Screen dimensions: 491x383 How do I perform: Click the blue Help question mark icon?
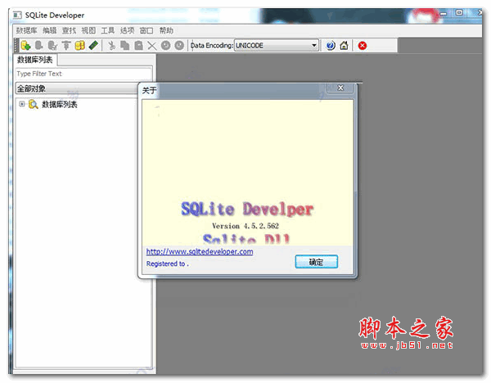[x=331, y=46]
